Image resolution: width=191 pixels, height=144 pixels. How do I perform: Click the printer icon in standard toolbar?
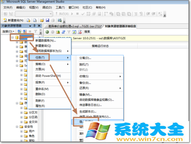(53, 20)
